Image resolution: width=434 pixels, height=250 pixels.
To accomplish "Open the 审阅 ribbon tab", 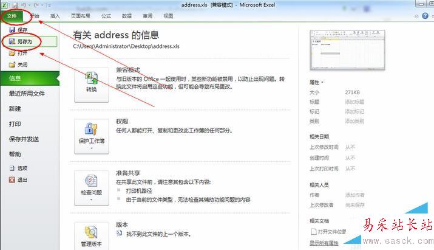I will 147,16.
